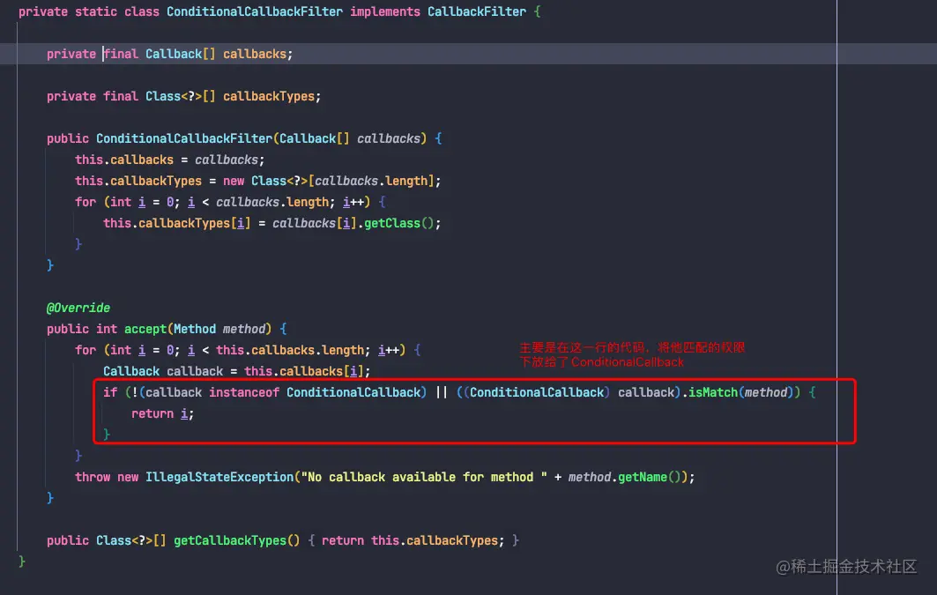
Task: Click the 'getName' method call
Action: pos(643,477)
